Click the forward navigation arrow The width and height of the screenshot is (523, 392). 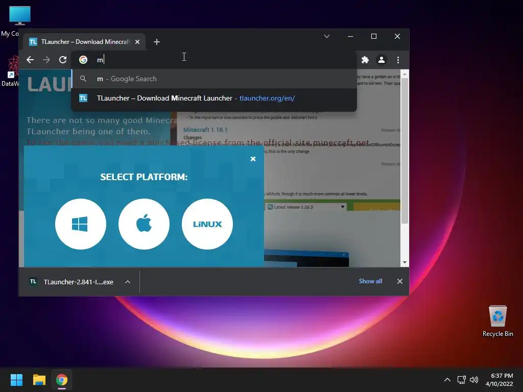click(46, 60)
